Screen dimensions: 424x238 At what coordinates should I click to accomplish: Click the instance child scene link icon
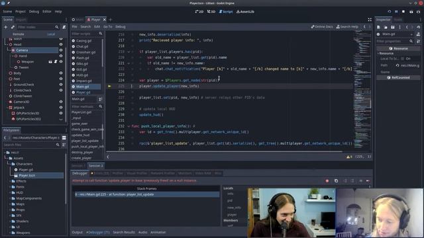tap(13, 27)
